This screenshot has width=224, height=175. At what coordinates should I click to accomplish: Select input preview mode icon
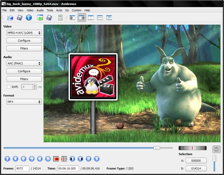(72, 18)
